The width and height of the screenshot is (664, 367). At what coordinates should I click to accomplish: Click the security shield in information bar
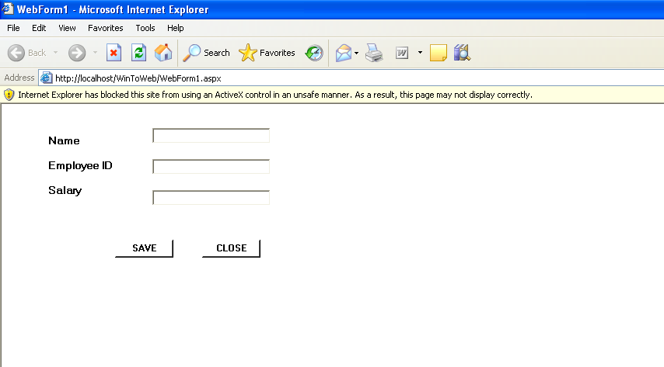point(9,95)
